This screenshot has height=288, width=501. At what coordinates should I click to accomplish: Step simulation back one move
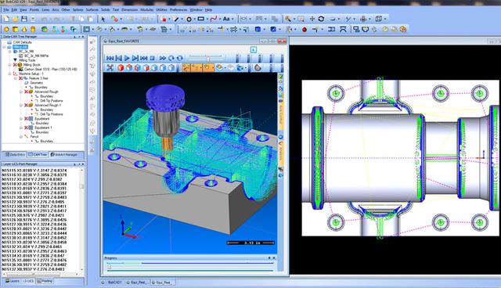(x=118, y=58)
